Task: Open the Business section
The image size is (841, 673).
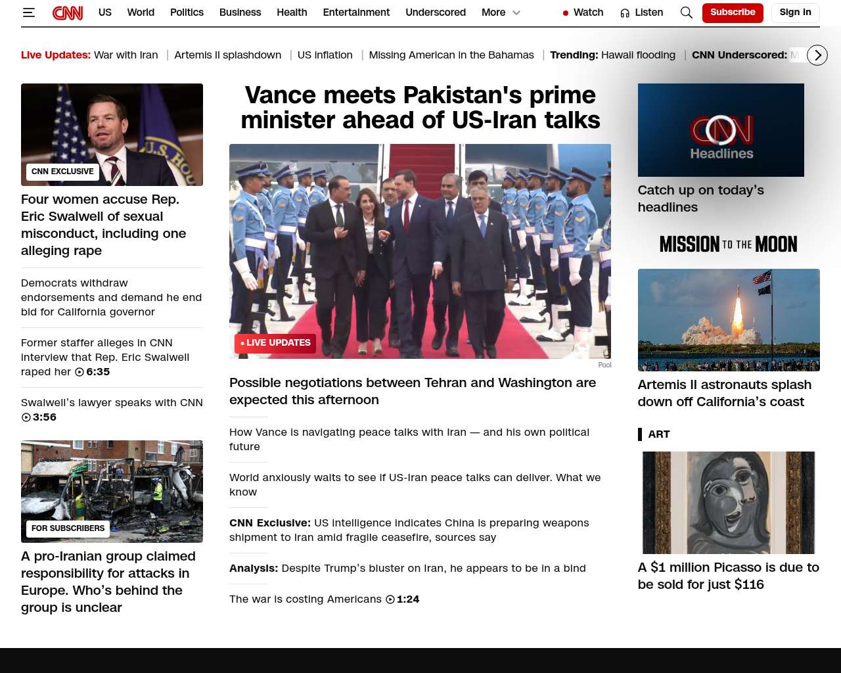Action: (240, 12)
